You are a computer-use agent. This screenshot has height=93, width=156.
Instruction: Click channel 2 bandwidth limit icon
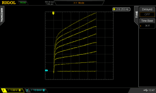pos(44,90)
